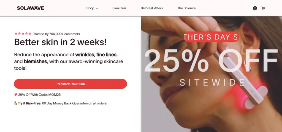Image resolution: width=282 pixels, height=132 pixels.
Task: Open the Shop menu label
Action: tap(90, 8)
